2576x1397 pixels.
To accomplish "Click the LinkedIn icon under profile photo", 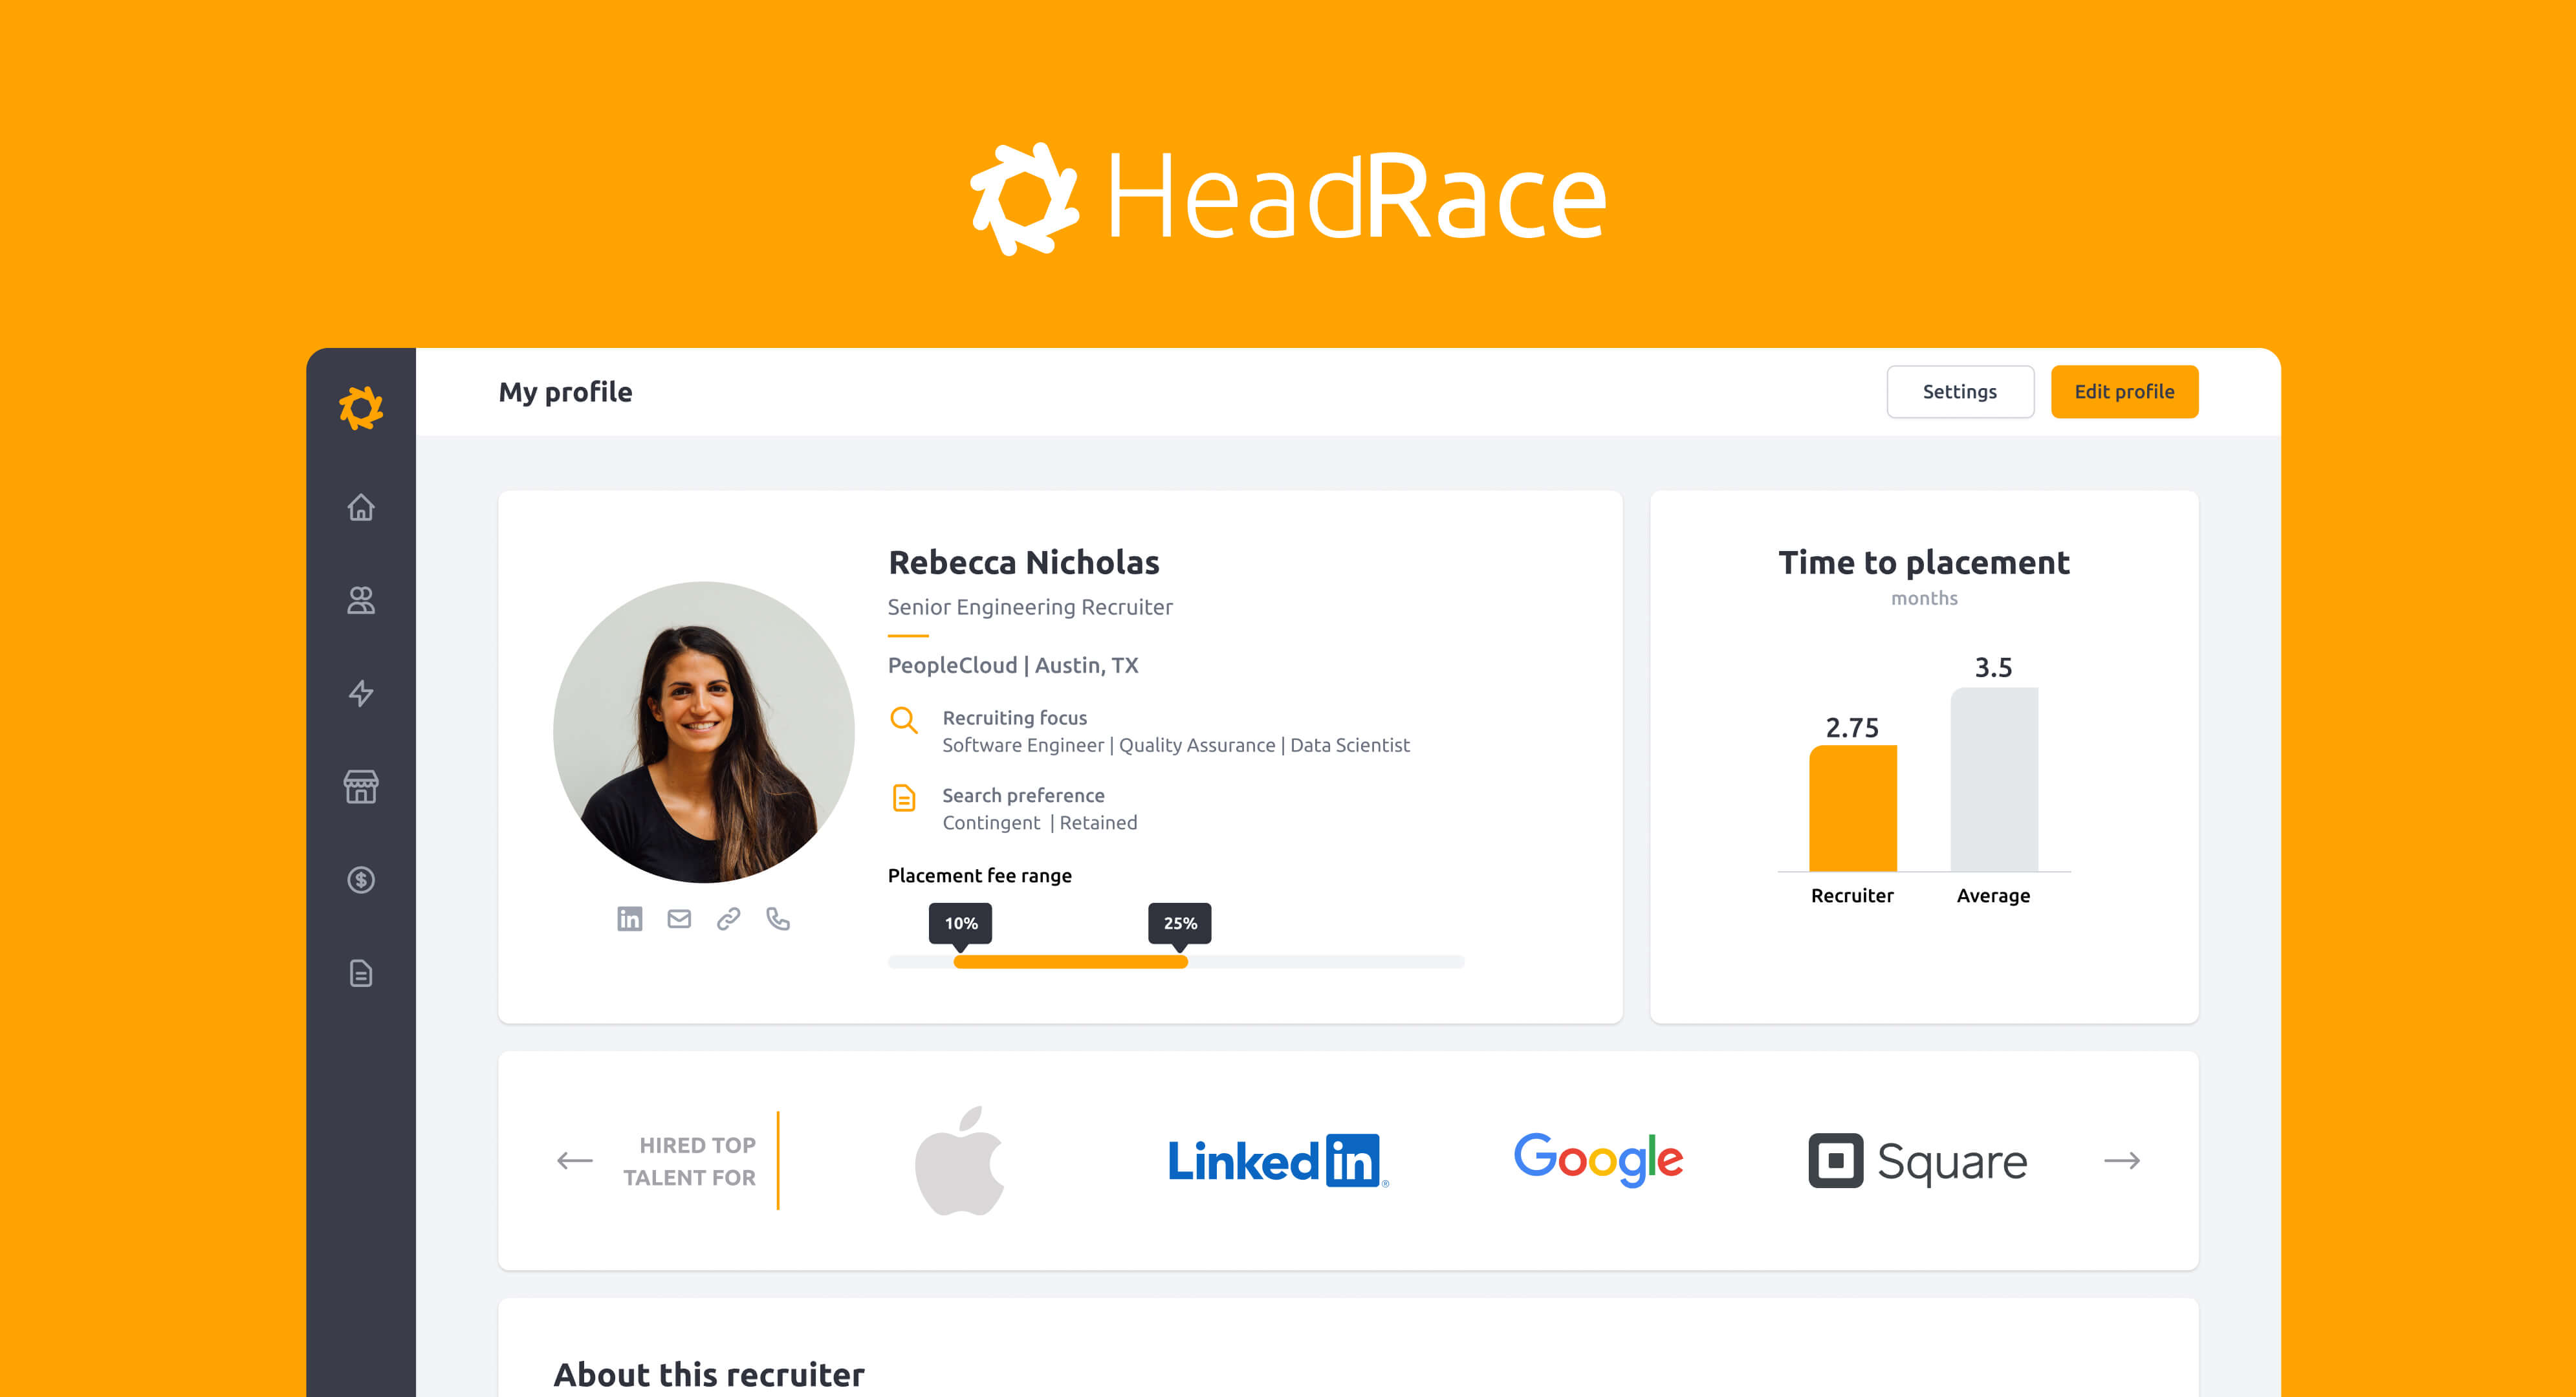I will [x=629, y=919].
